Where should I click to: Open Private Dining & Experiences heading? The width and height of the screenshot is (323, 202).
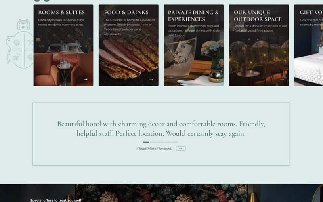193,16
